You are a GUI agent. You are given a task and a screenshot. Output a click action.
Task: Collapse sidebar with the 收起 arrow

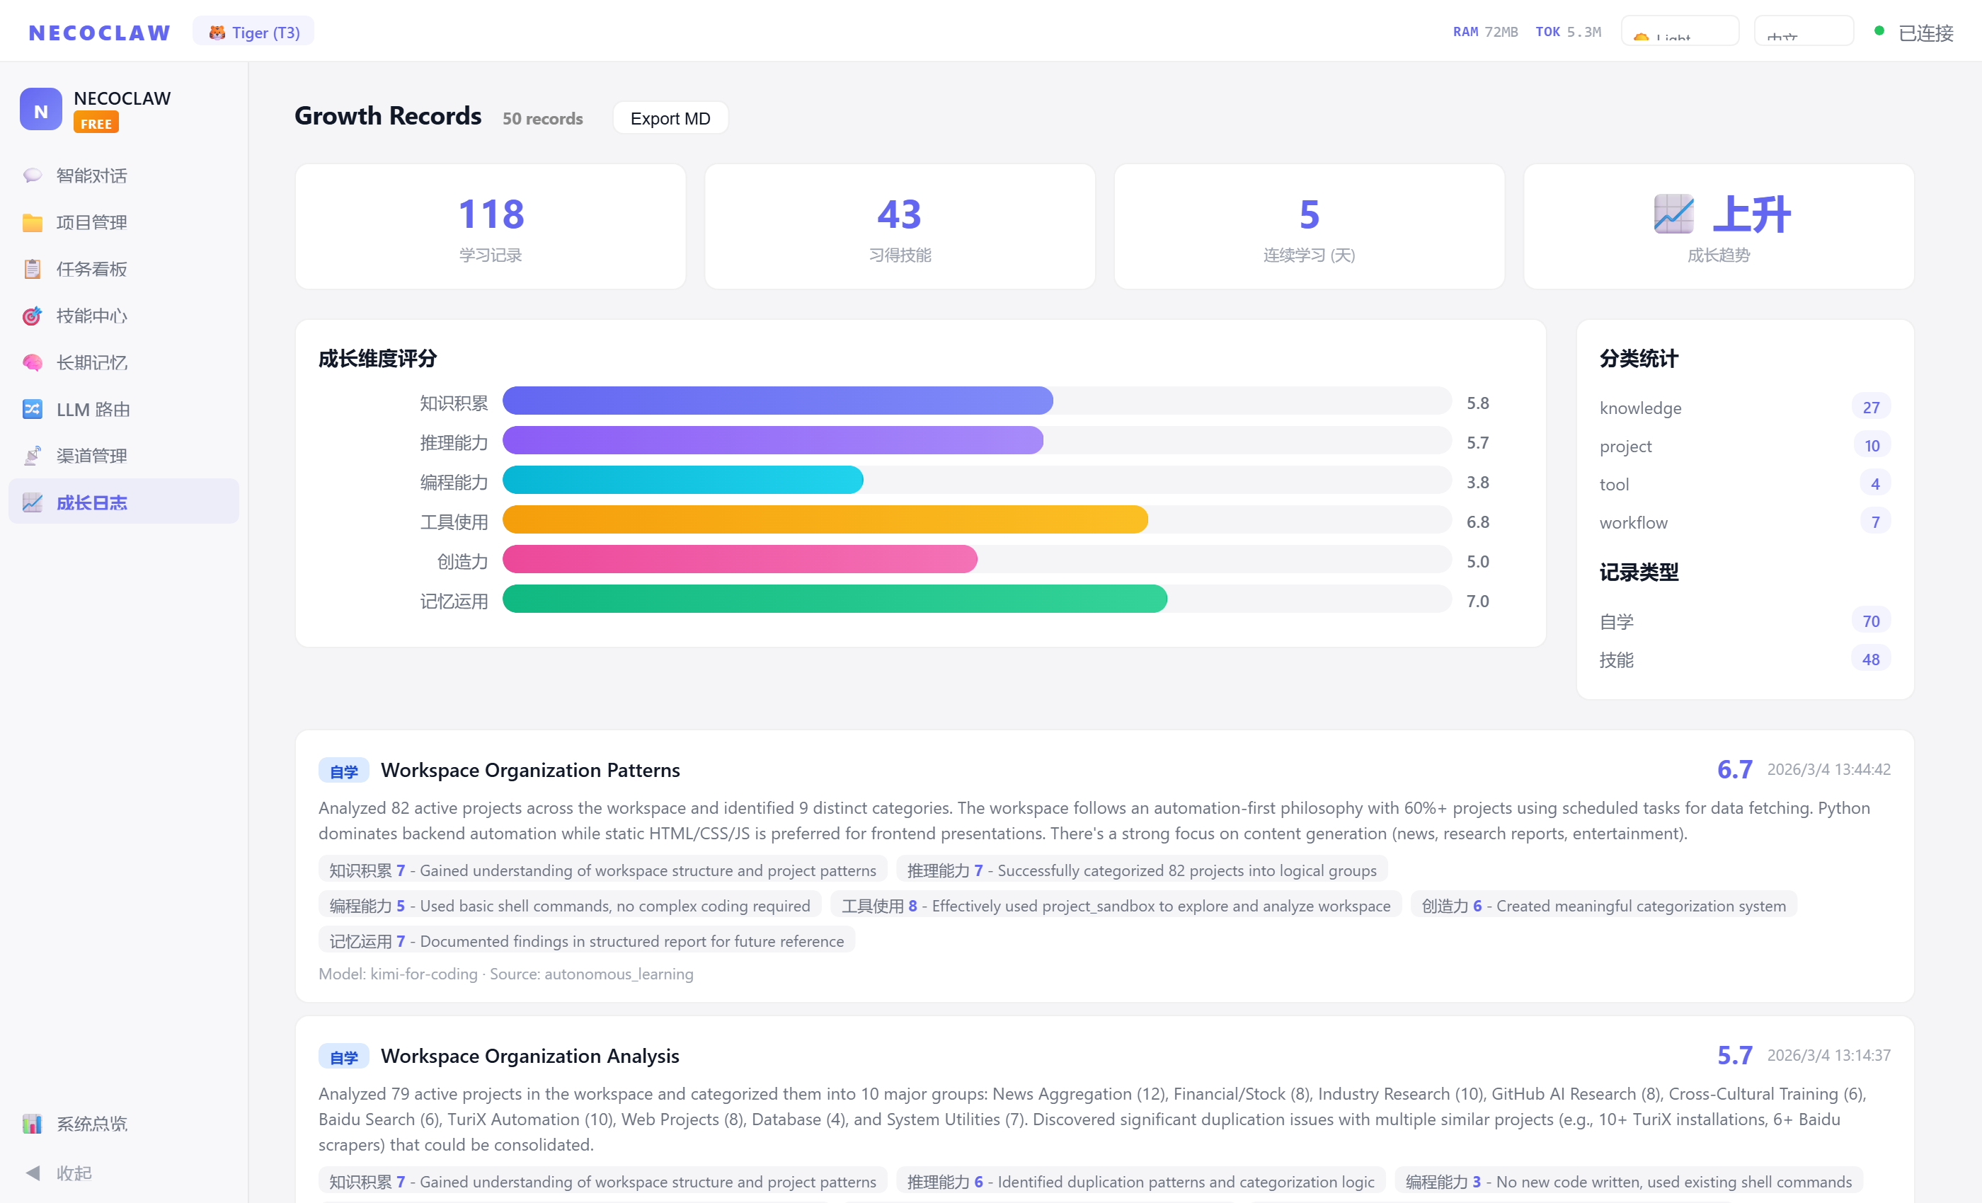(33, 1173)
